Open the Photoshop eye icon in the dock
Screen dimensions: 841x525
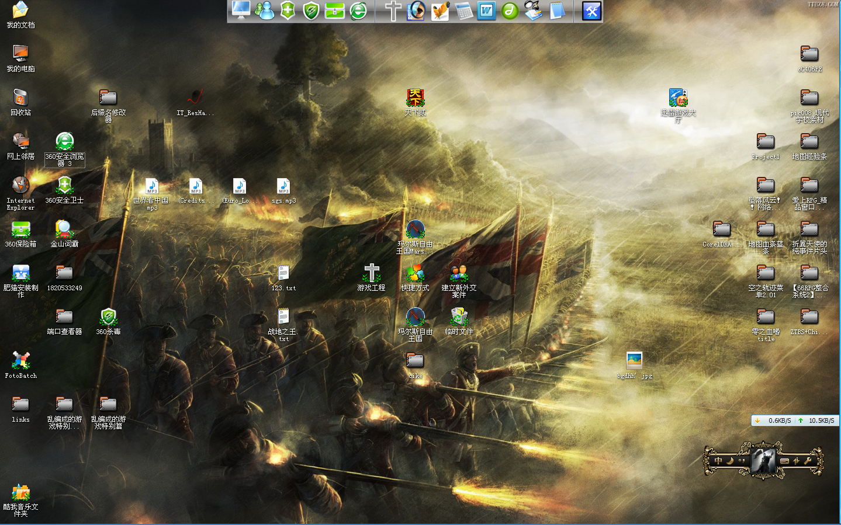416,11
